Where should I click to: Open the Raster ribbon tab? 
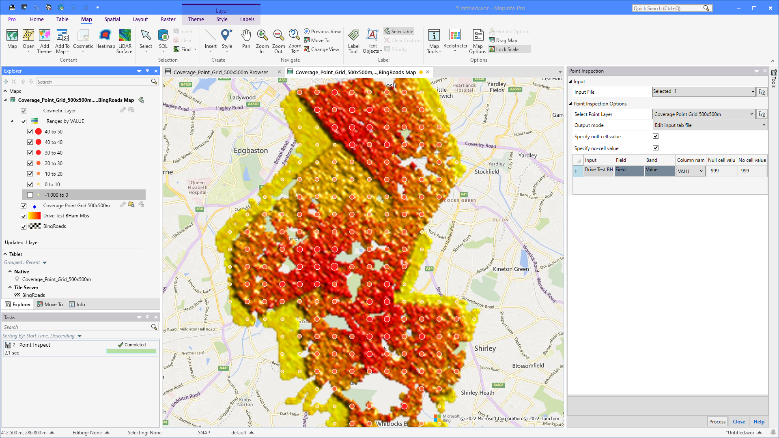[x=168, y=19]
